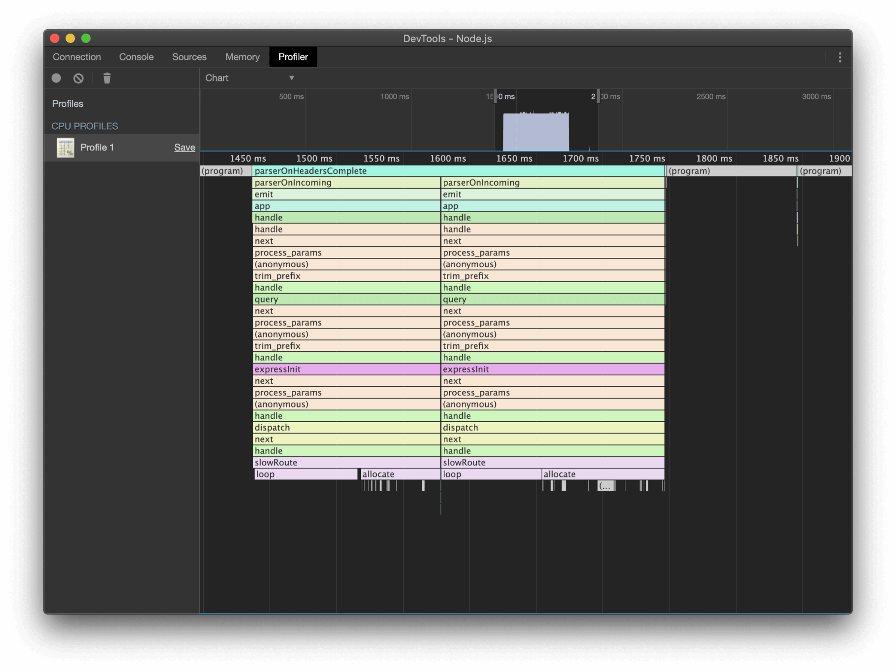Click the right emit frame
Viewport: 896px width, 672px height.
pos(553,194)
